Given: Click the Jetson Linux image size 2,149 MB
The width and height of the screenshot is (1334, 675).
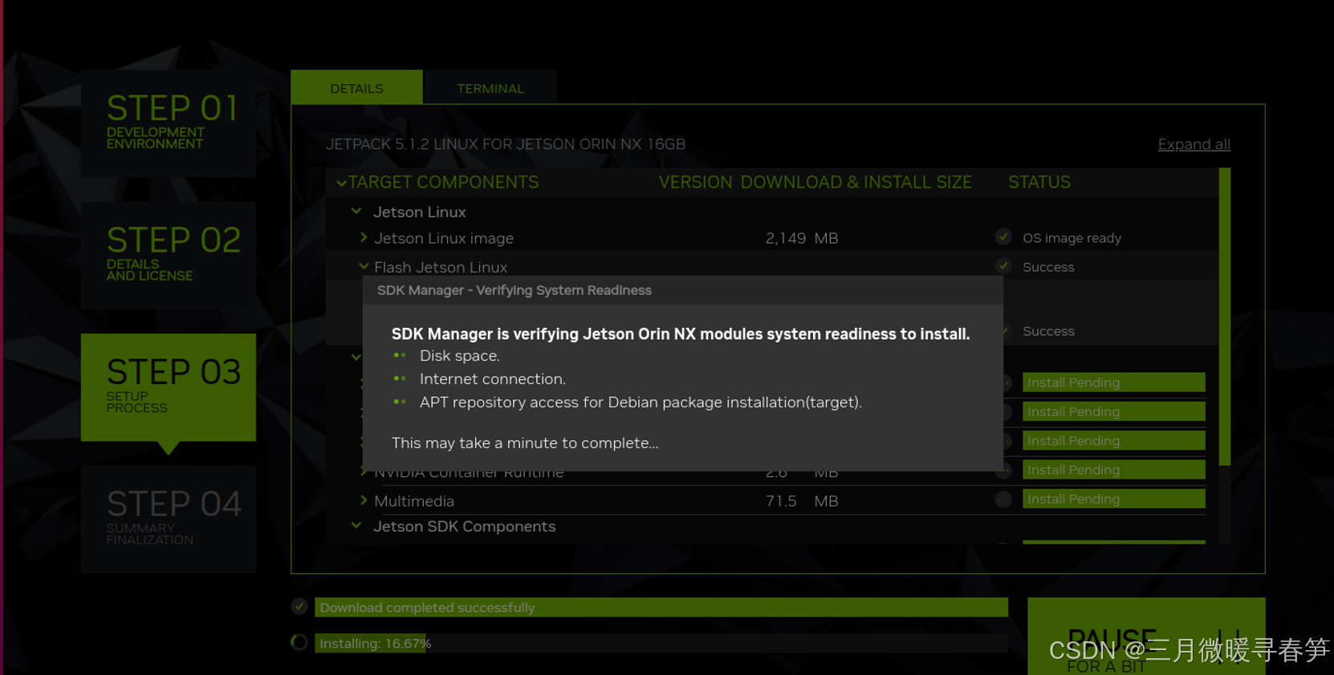Looking at the screenshot, I should click(x=801, y=238).
